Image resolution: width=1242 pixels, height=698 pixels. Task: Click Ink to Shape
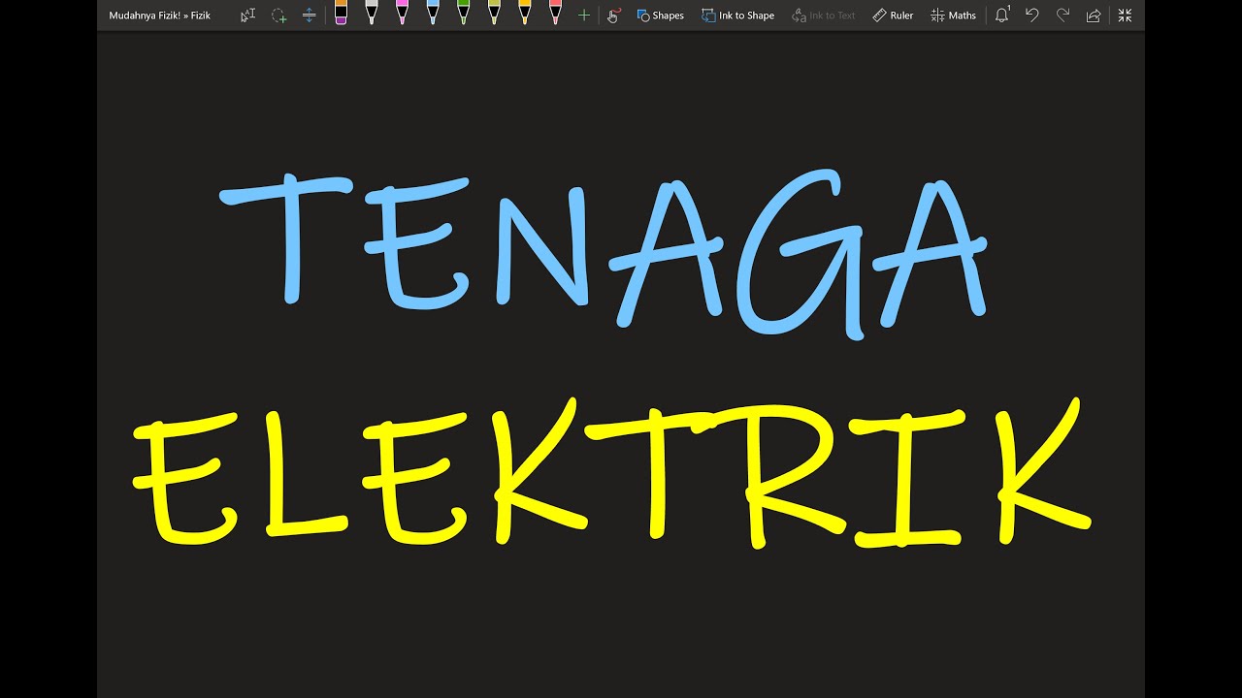[738, 15]
